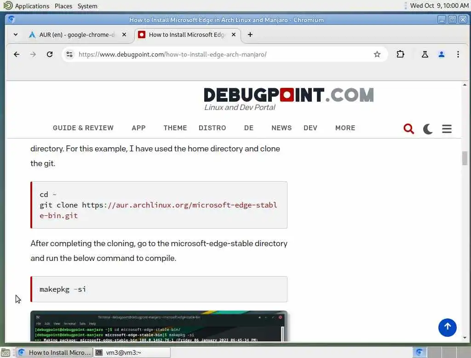Click the DEBUGPOINT.COM site logo

pos(289,95)
